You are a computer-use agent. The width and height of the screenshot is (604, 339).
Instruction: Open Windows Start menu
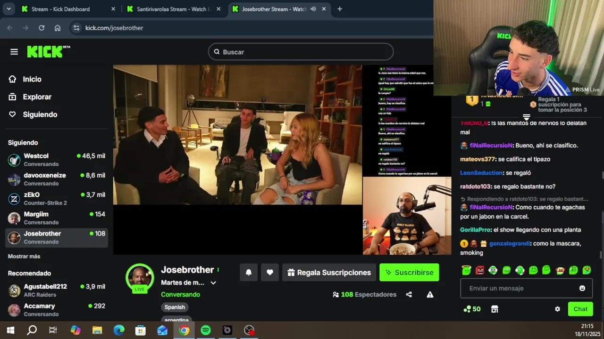pyautogui.click(x=10, y=330)
